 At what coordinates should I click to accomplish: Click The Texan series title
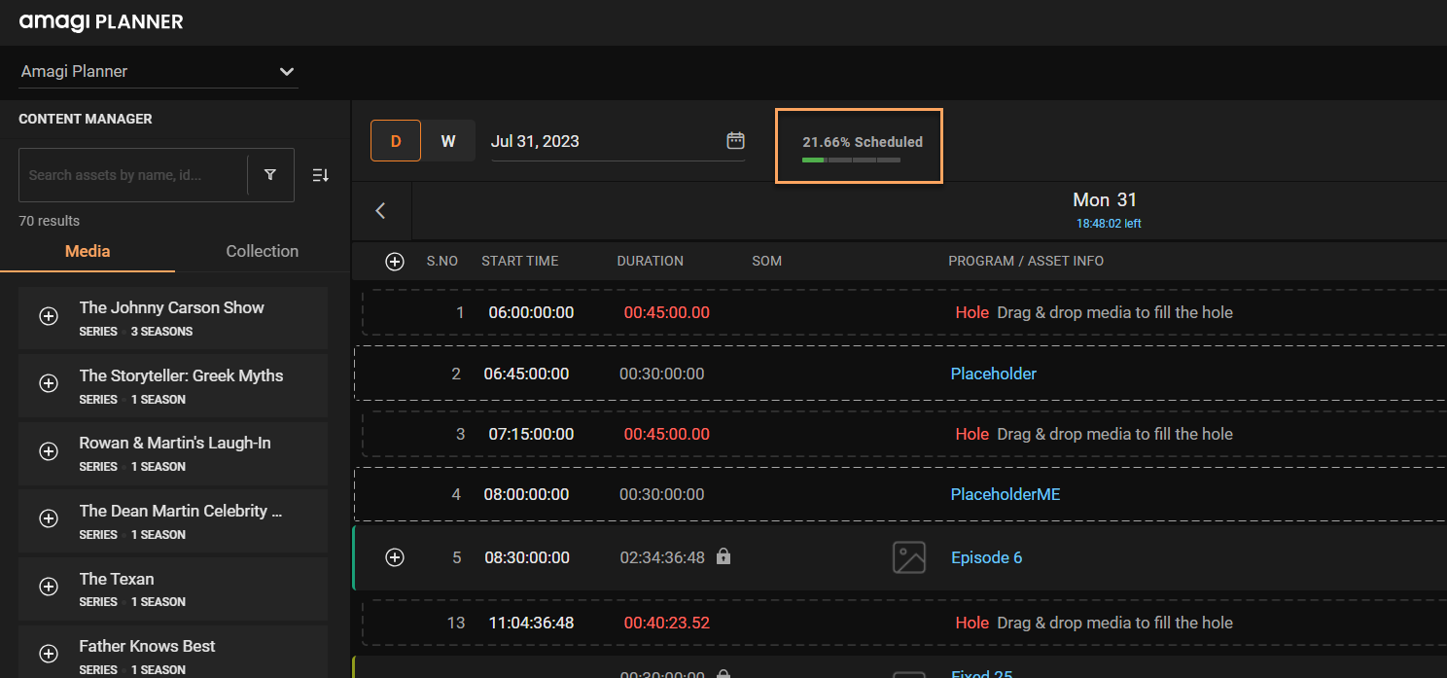point(117,579)
